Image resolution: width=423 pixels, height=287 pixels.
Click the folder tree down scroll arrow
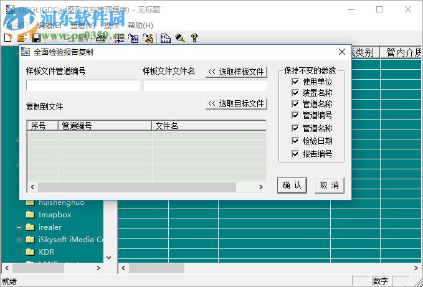point(109,258)
